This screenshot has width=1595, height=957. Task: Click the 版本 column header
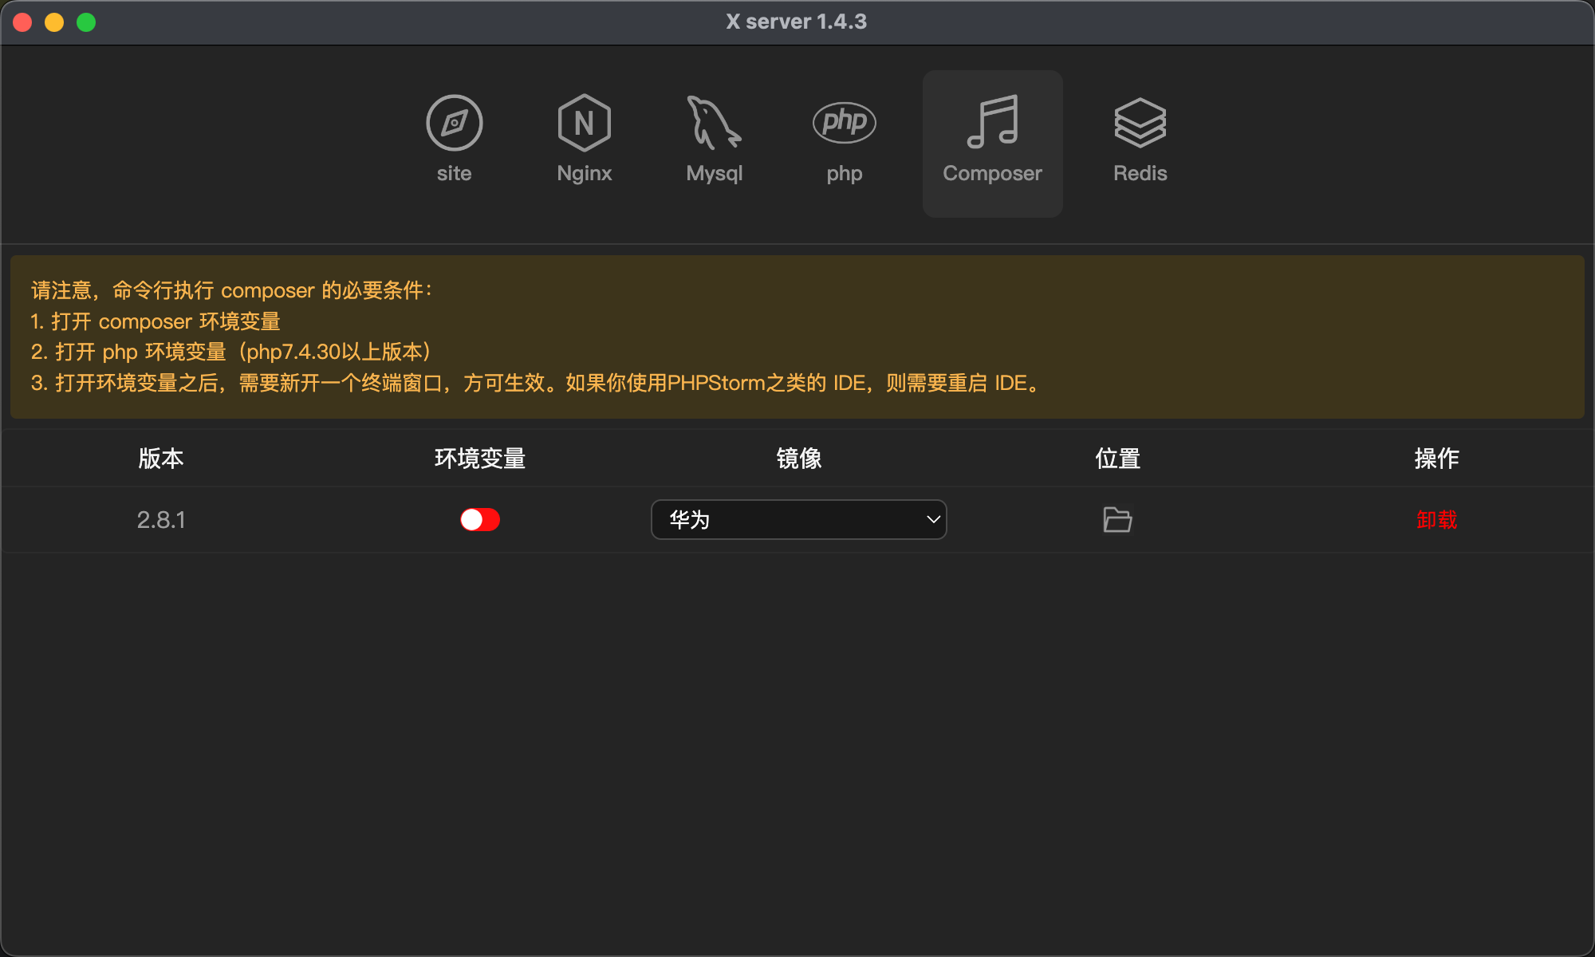click(161, 459)
